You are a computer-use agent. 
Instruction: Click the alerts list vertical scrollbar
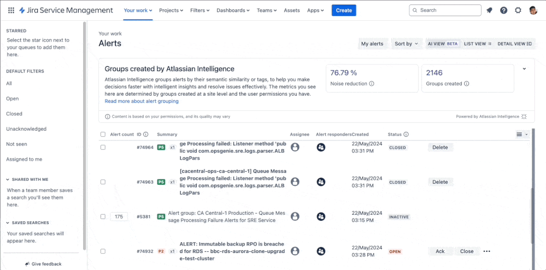click(532, 216)
